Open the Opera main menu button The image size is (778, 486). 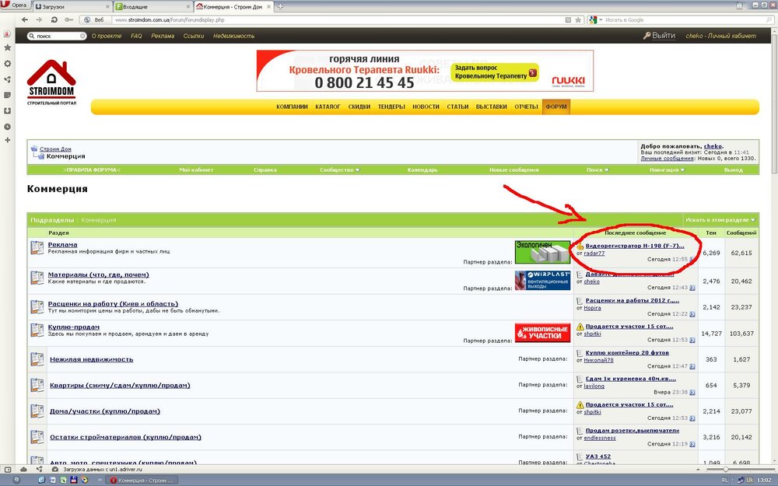click(x=15, y=5)
